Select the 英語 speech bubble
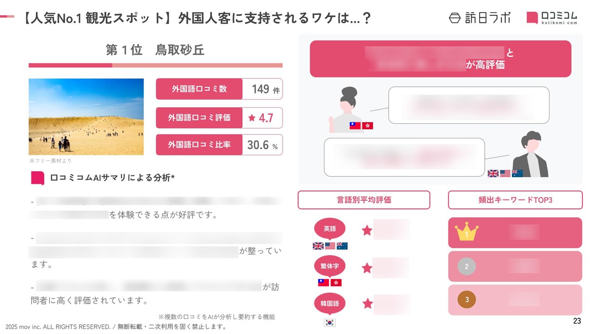 click(330, 229)
